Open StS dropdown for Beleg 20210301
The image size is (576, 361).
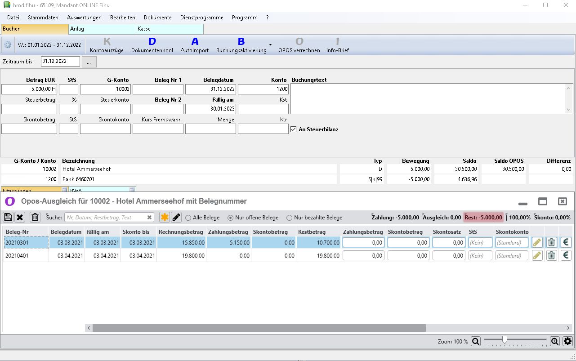tap(480, 242)
